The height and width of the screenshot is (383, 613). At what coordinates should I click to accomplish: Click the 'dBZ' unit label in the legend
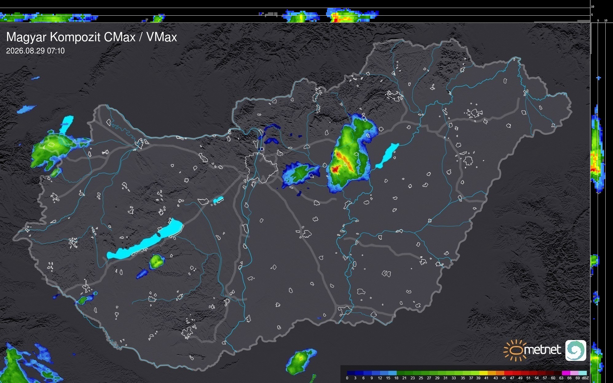(585, 378)
